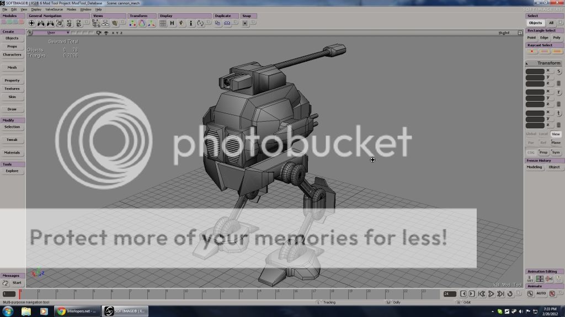This screenshot has height=317, width=565.
Task: Select the translate 't' transform icon
Action: tap(559, 113)
